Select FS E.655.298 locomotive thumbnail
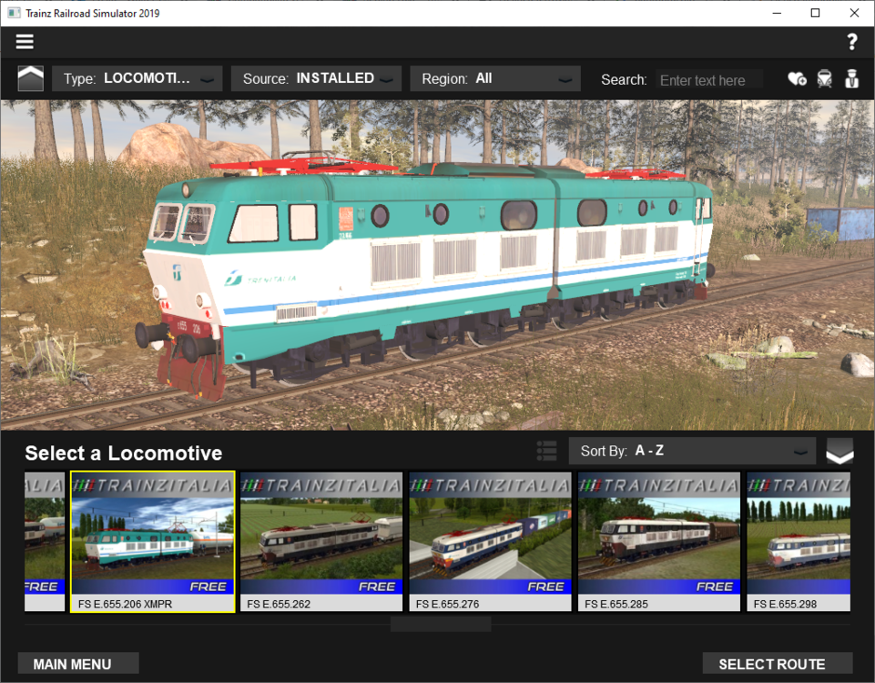875x683 pixels. coord(799,542)
